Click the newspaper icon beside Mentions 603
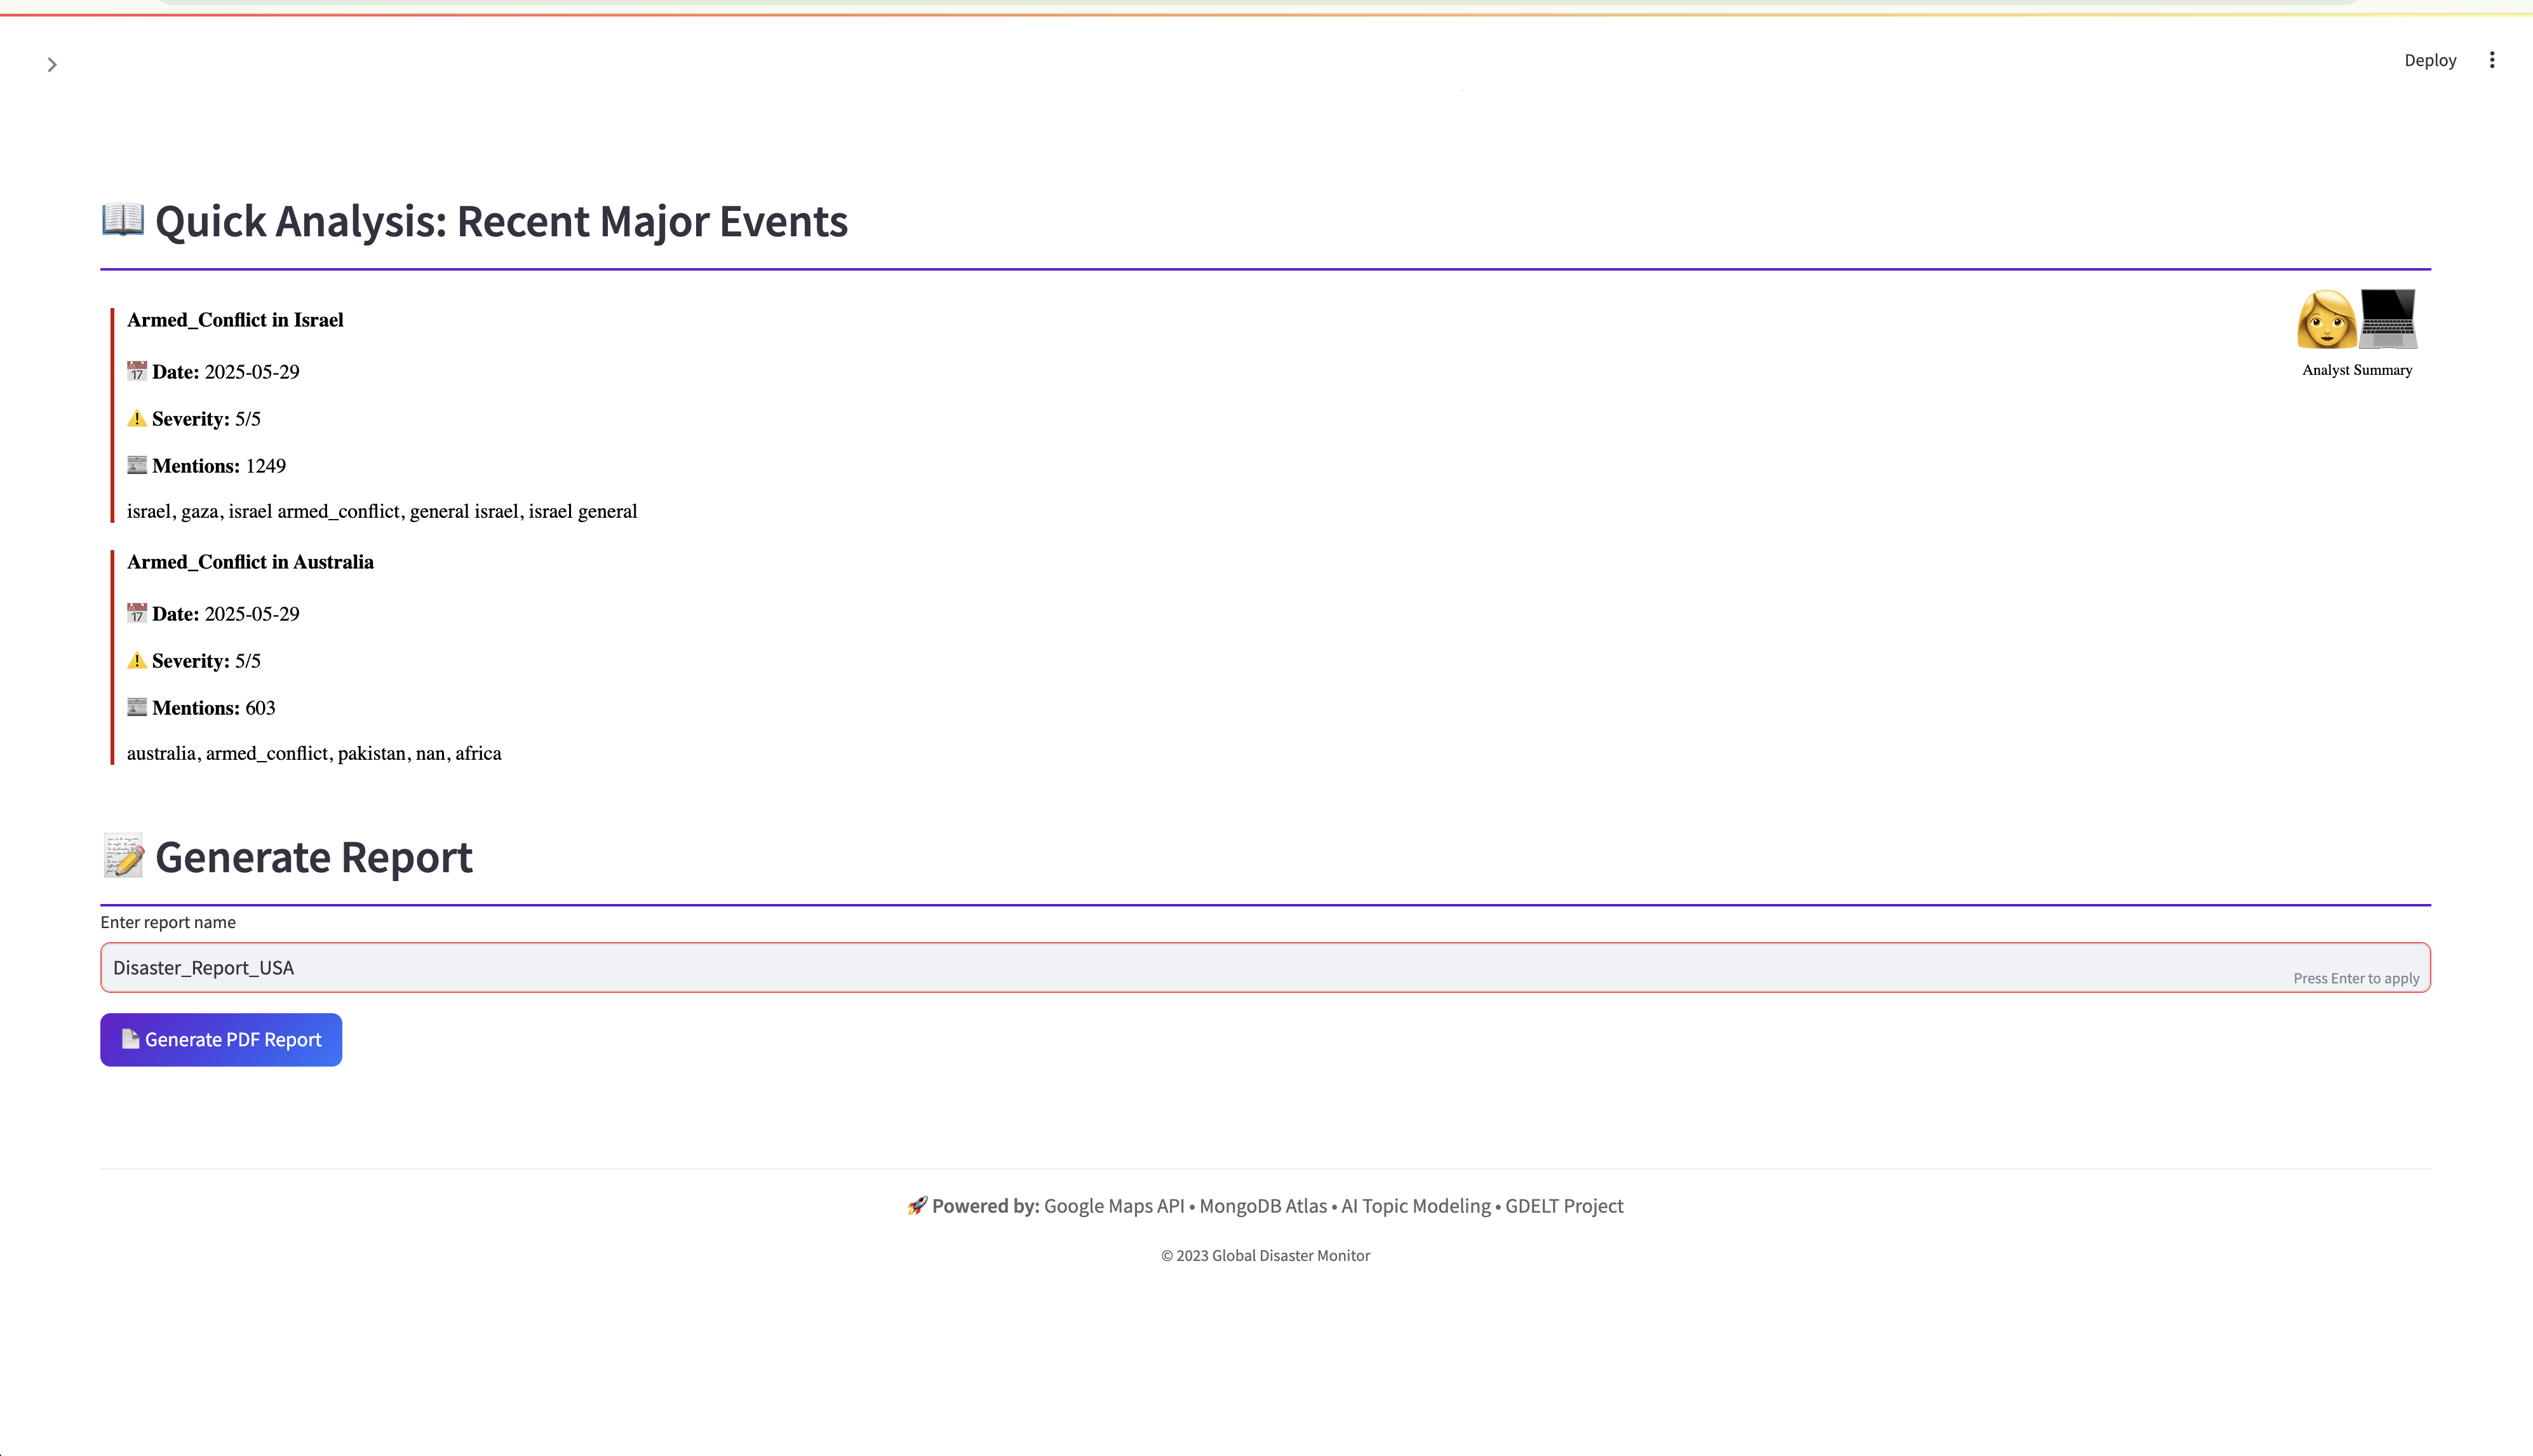This screenshot has width=2533, height=1456. (137, 707)
